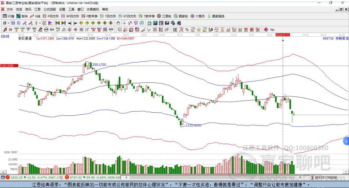
Task: Click the Tp=1371.2965 indicator value
Action: coord(45,38)
